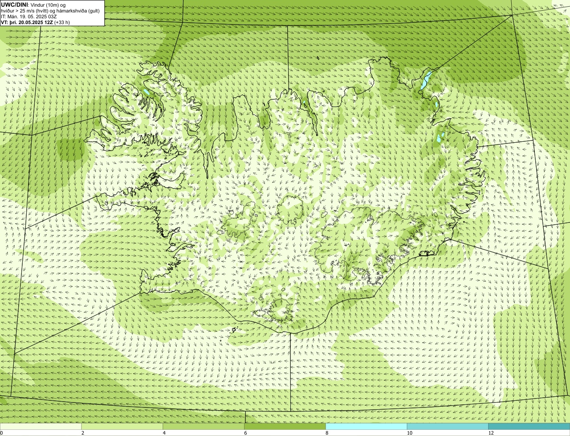Choose the 6–8 m/s darker green legend segment
570x436 pixels.
coord(285,426)
